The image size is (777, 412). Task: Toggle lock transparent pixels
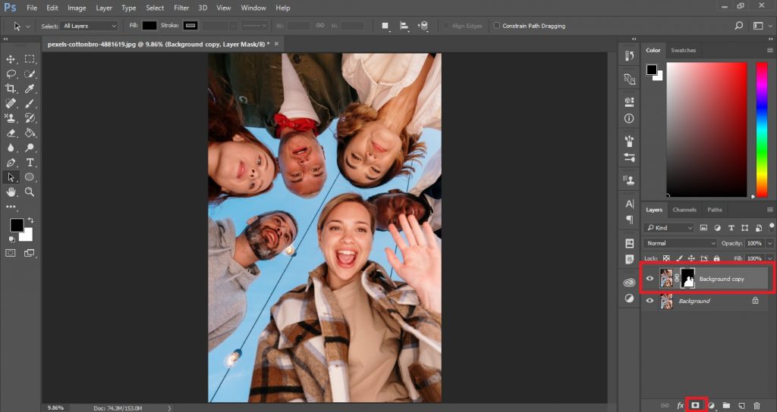pos(666,258)
